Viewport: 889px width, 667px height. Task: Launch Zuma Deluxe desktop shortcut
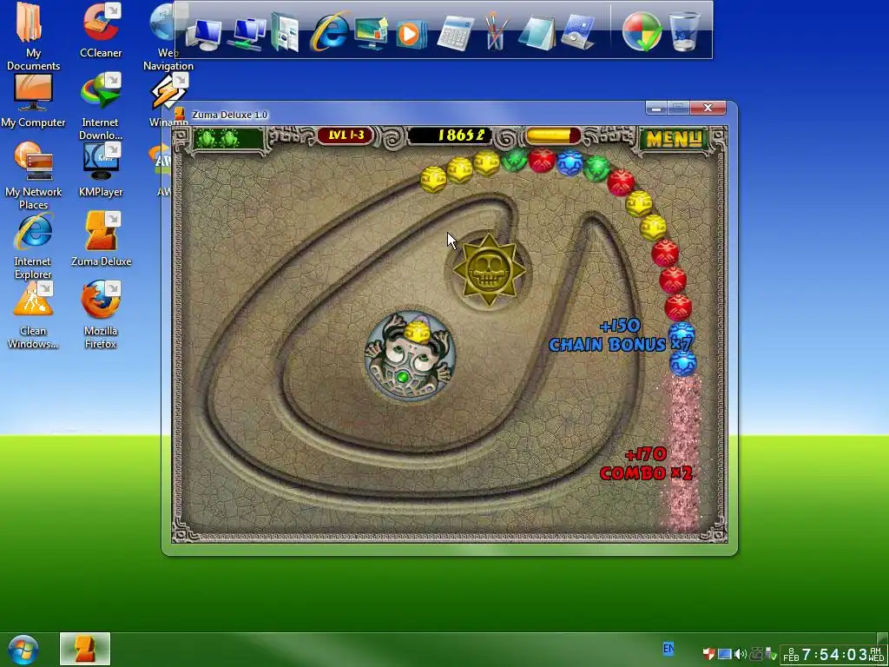101,240
